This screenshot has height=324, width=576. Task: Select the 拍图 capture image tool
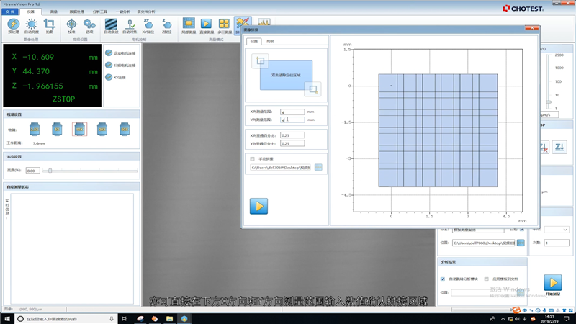[x=49, y=24]
